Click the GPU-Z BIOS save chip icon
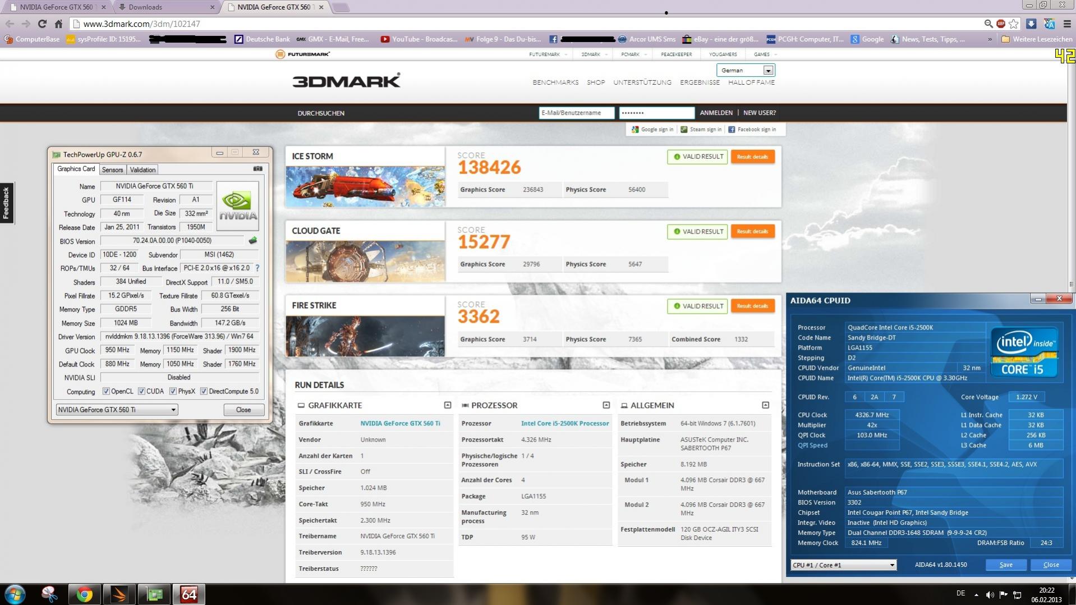 253,240
